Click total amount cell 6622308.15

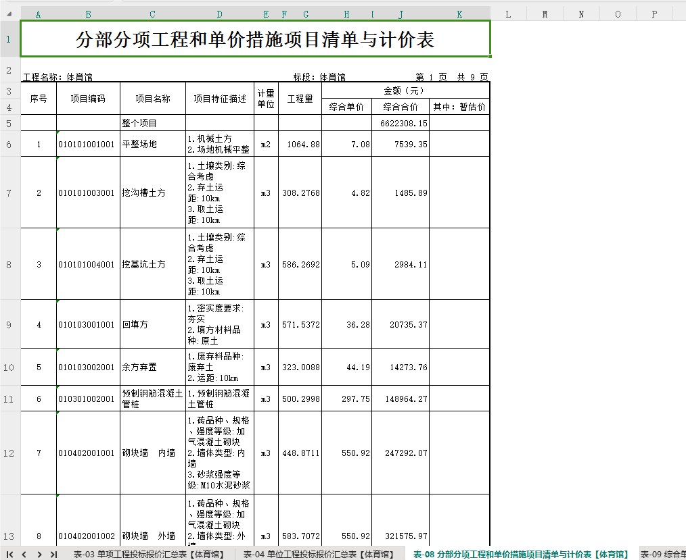[x=401, y=123]
